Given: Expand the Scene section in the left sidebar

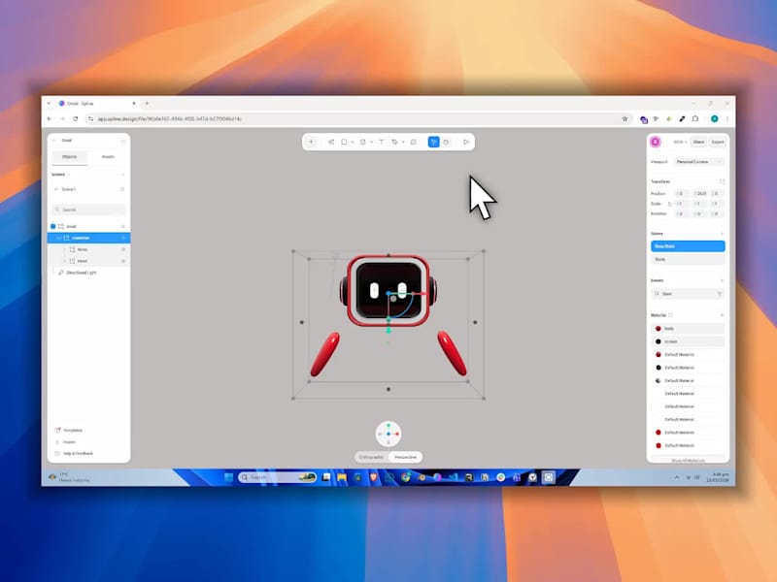Looking at the screenshot, I should coord(68,174).
